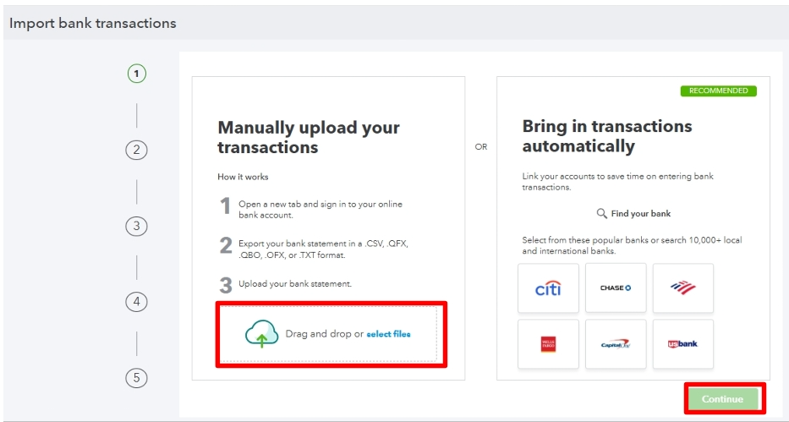This screenshot has height=422, width=789.
Task: Click the green RECOMMENDED badge
Action: [x=718, y=90]
